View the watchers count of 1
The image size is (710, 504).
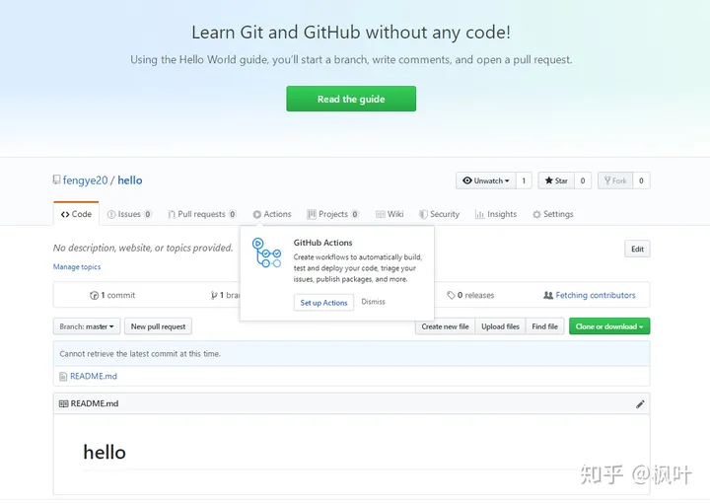click(x=524, y=180)
